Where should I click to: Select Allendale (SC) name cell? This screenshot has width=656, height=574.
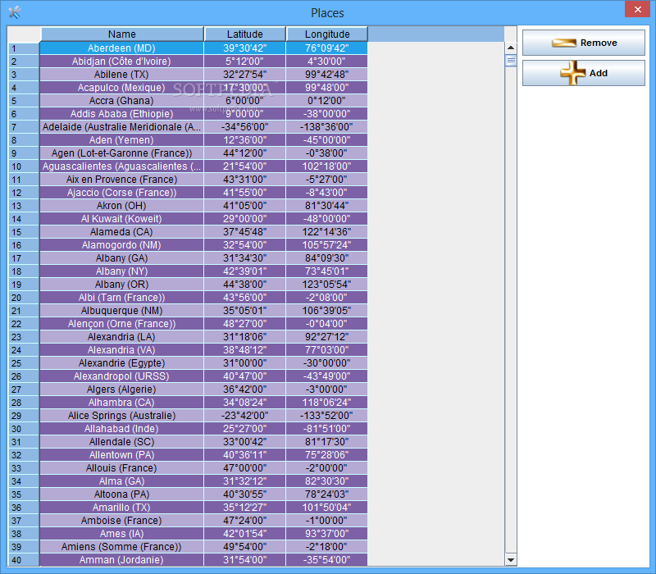click(121, 442)
